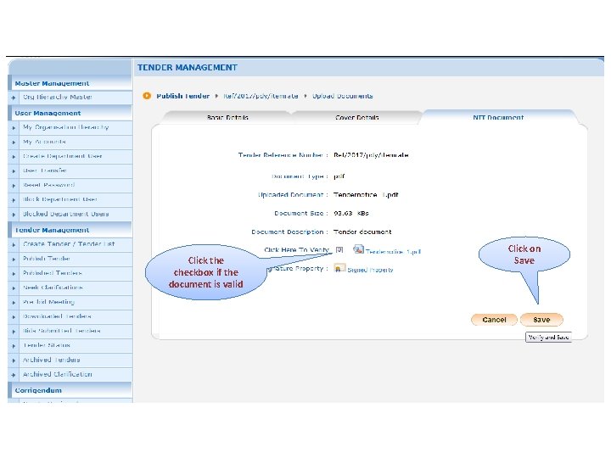This screenshot has height=458, width=611.
Task: Tick the Click Here To Verify checkbox
Action: click(x=339, y=250)
